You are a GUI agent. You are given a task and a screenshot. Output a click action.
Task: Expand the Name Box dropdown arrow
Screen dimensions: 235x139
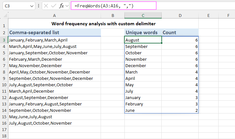32,6
